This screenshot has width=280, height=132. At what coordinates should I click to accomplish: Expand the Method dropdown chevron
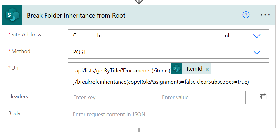click(x=257, y=52)
